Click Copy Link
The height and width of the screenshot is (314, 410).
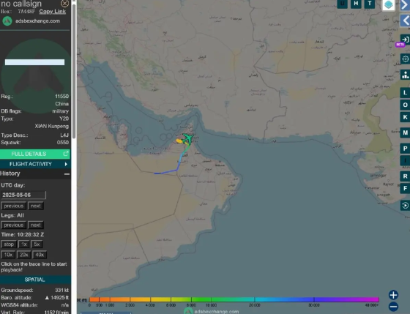coord(53,12)
